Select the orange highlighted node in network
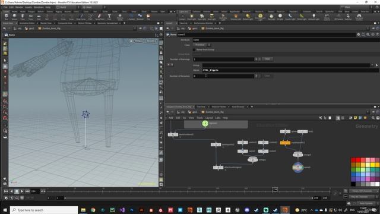This screenshot has height=214, width=380. pos(285,143)
